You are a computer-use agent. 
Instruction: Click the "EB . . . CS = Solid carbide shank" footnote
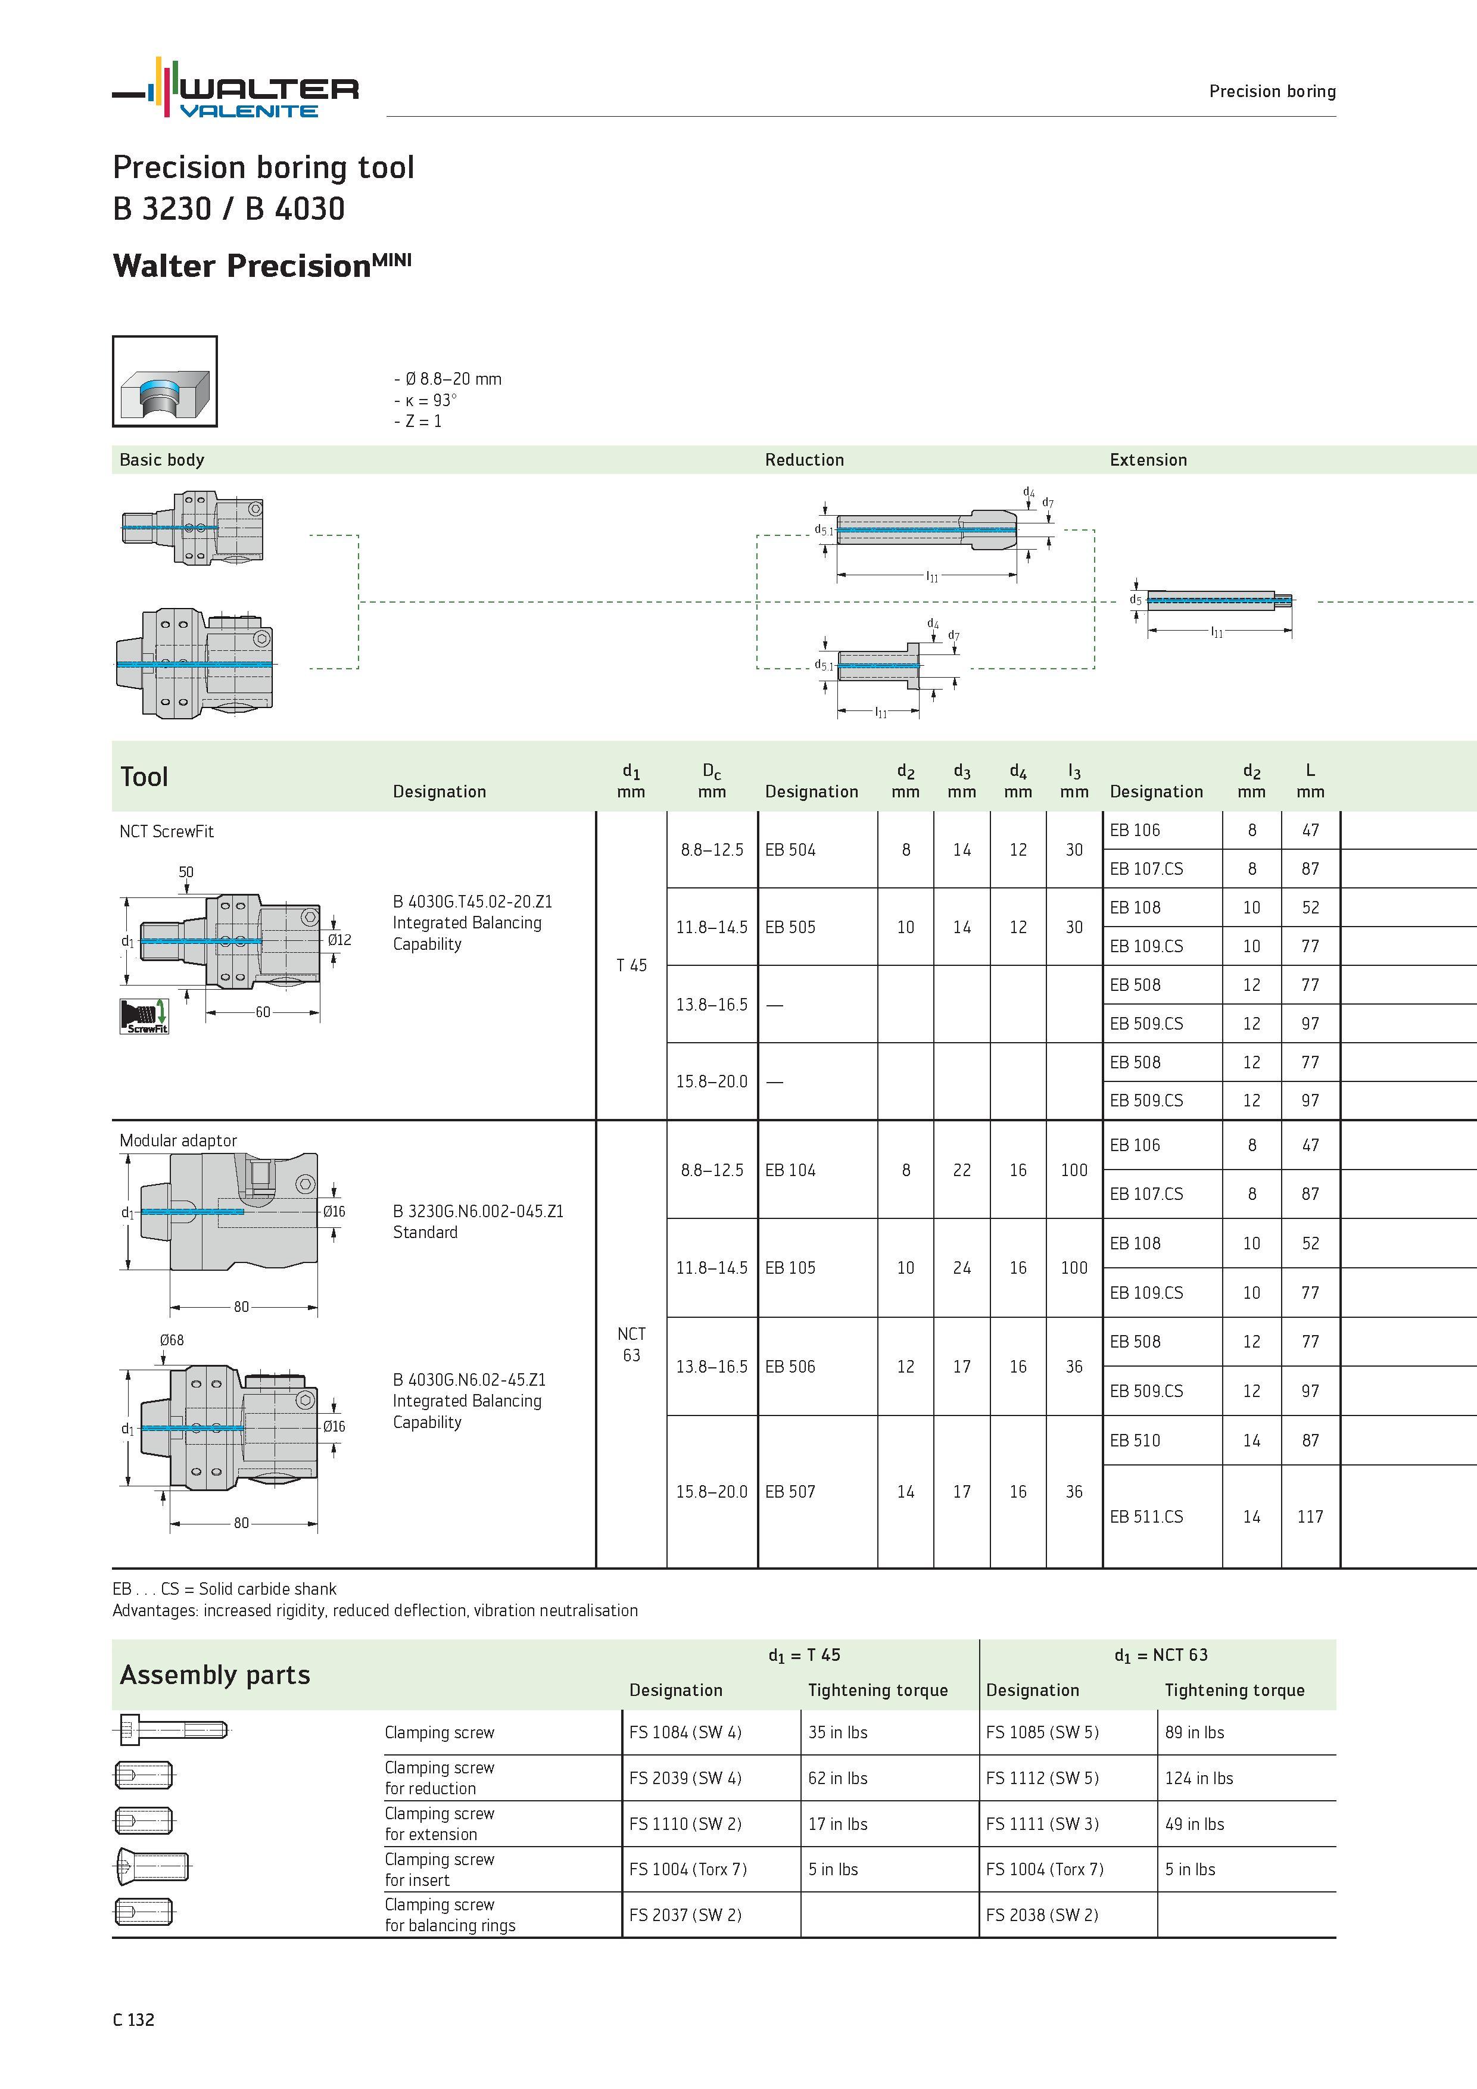tap(224, 1589)
